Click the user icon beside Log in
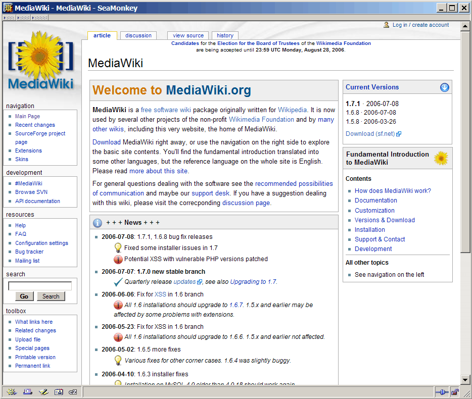The height and width of the screenshot is (399, 472). coord(386,25)
